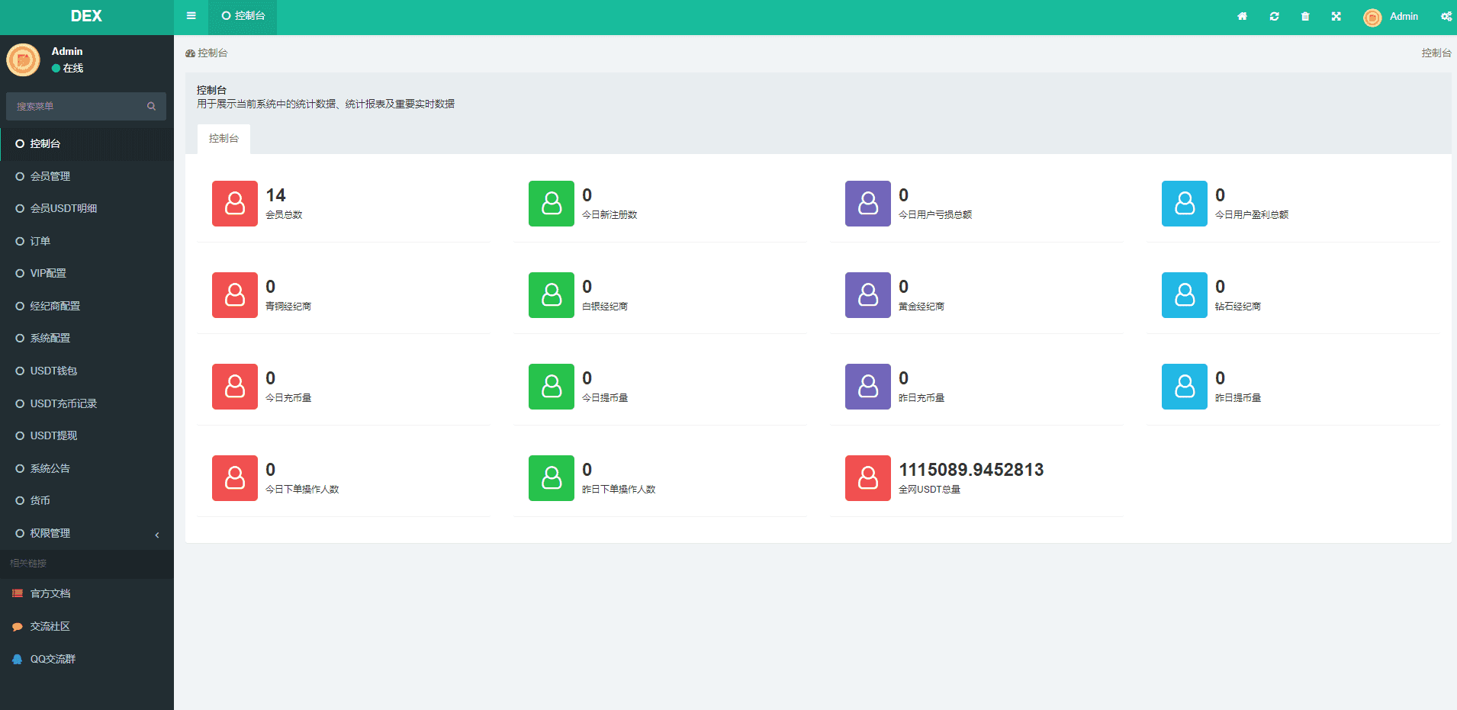Toggle the sidebar with hamburger icon
Image resolution: width=1457 pixels, height=710 pixels.
pos(191,16)
